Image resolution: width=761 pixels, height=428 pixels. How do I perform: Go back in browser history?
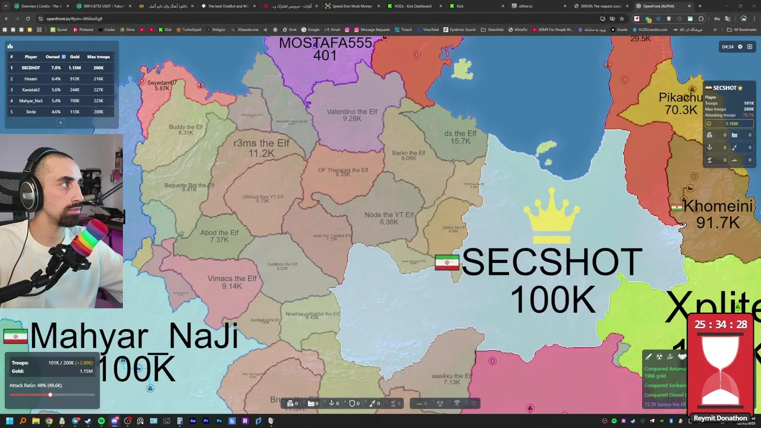(7, 18)
